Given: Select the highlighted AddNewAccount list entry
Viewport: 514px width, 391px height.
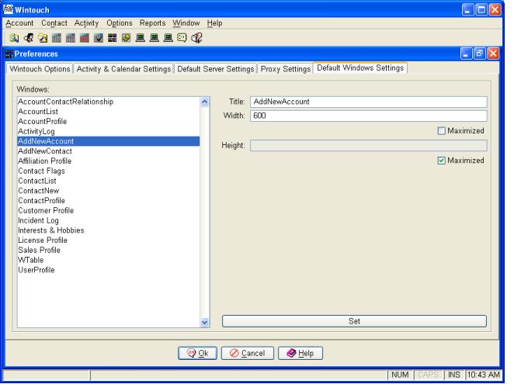Looking at the screenshot, I should click(108, 141).
